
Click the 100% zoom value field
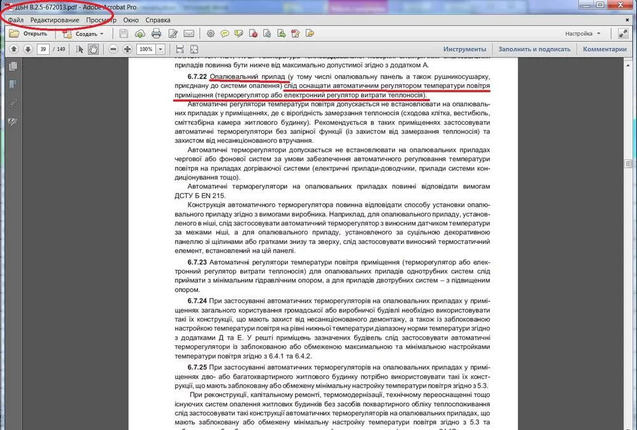pos(147,49)
